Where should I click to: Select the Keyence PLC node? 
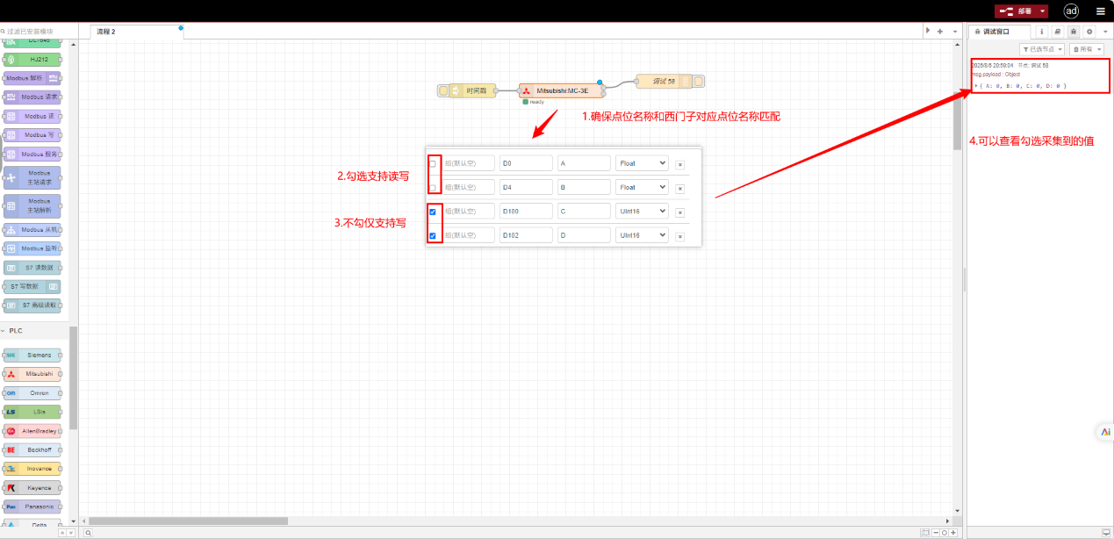[33, 488]
